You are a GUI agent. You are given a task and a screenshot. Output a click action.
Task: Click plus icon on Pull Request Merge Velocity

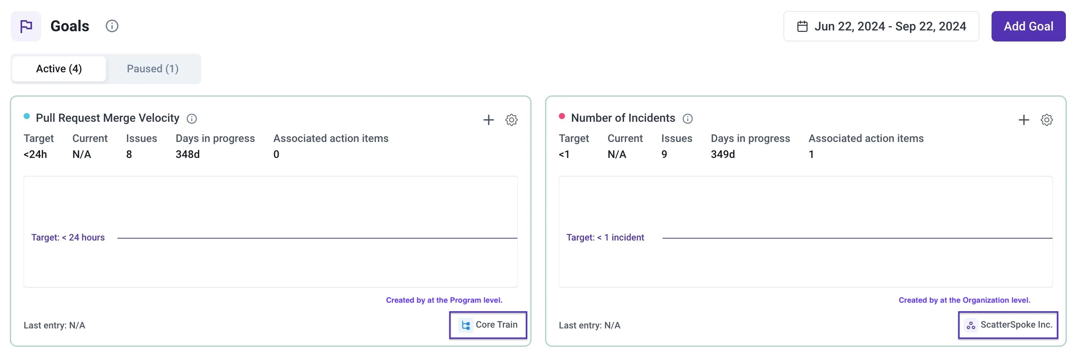pyautogui.click(x=488, y=120)
